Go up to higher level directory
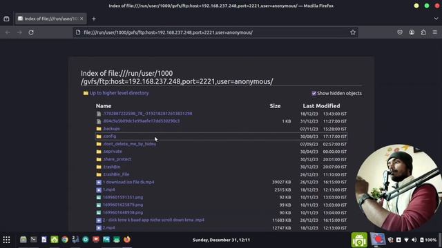The width and height of the screenshot is (442, 248). pyautogui.click(x=119, y=93)
